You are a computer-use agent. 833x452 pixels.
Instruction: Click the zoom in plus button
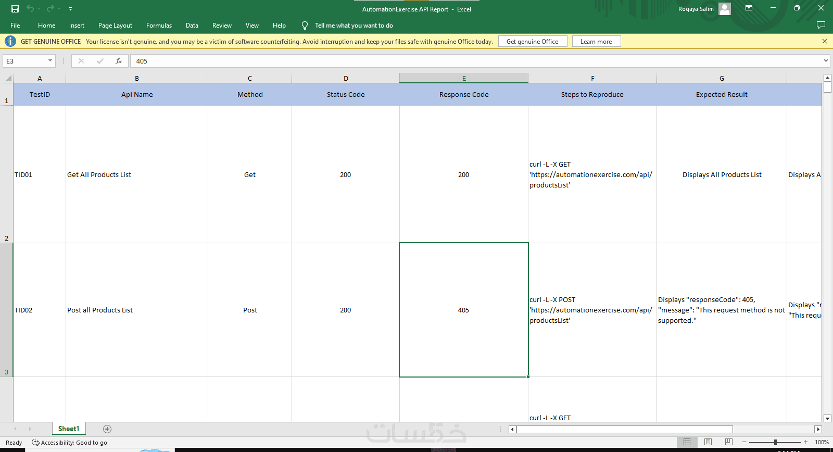pyautogui.click(x=806, y=442)
